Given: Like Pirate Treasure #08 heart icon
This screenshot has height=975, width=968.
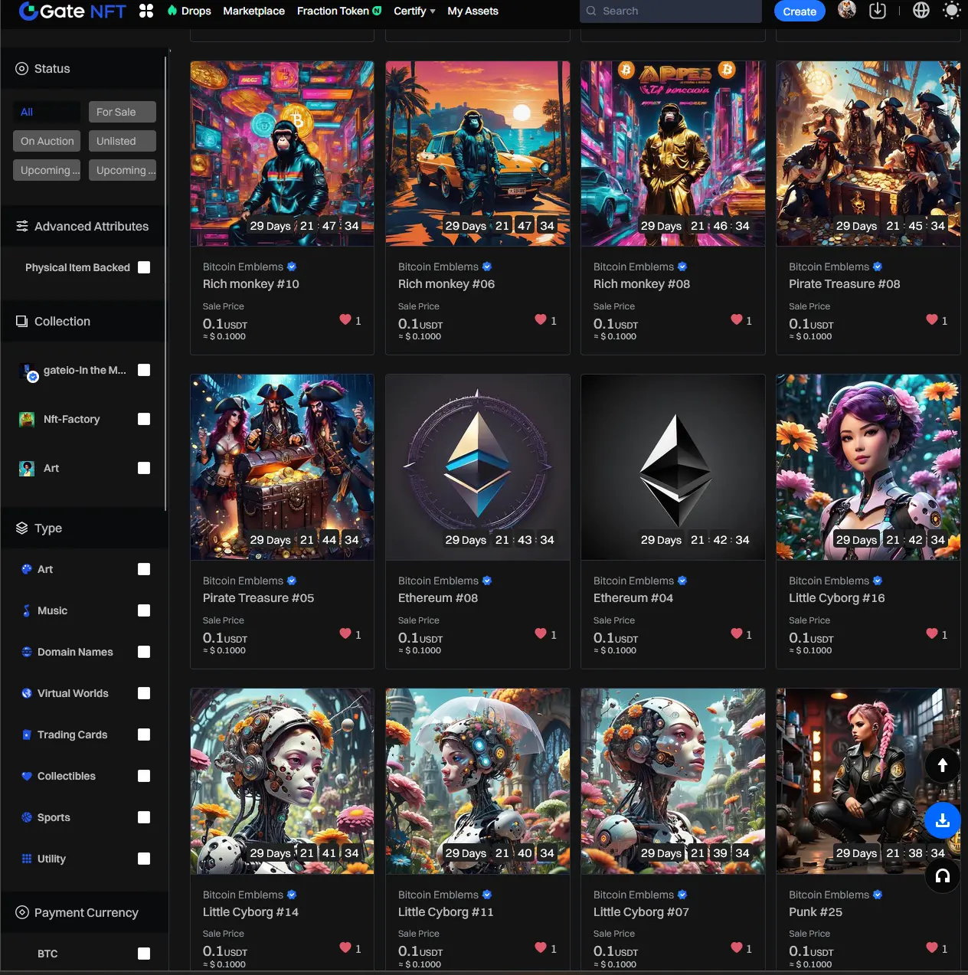Looking at the screenshot, I should pyautogui.click(x=932, y=320).
